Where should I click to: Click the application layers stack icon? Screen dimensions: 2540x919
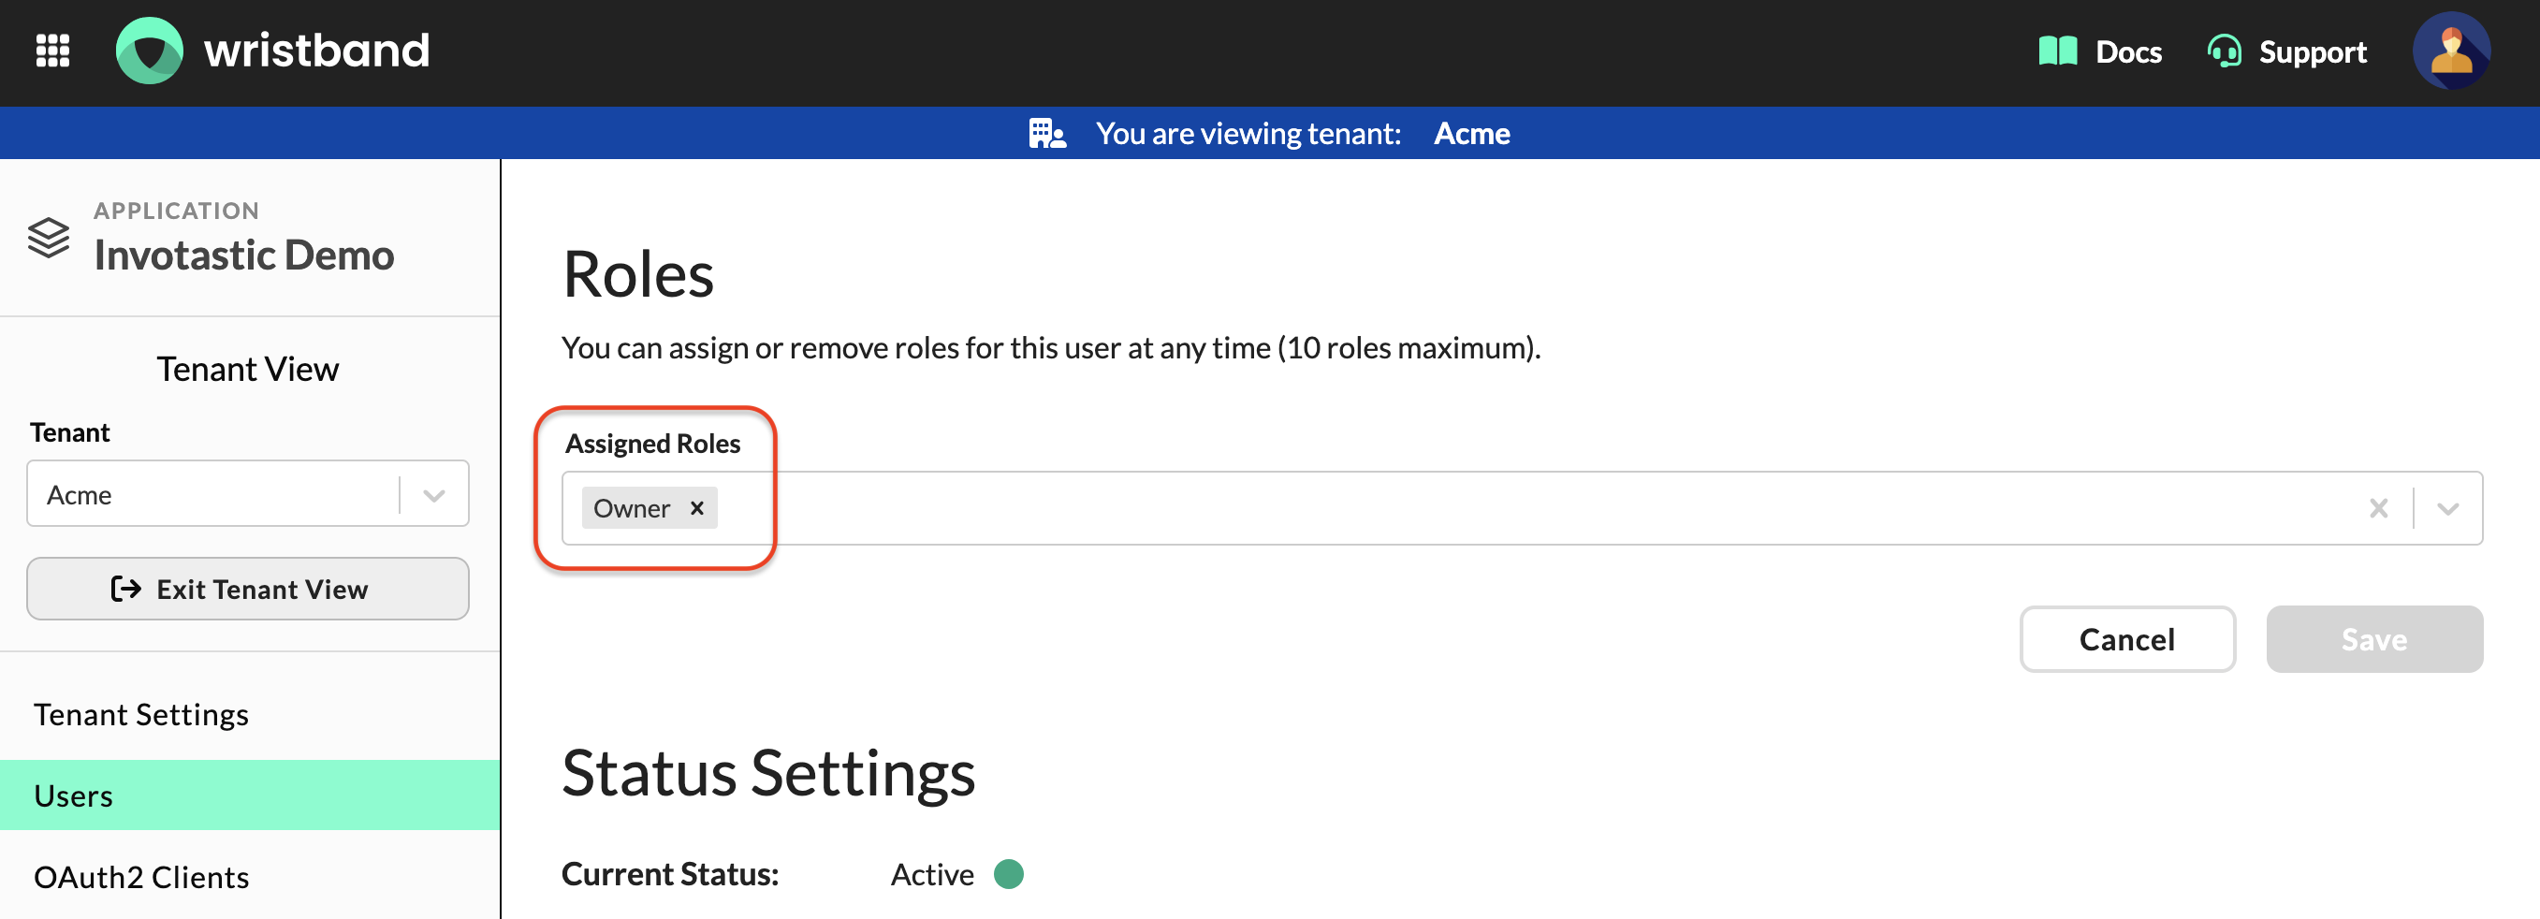click(49, 238)
